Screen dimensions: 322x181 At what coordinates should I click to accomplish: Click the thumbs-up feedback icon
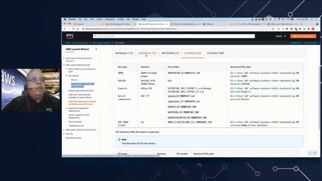coord(310,153)
